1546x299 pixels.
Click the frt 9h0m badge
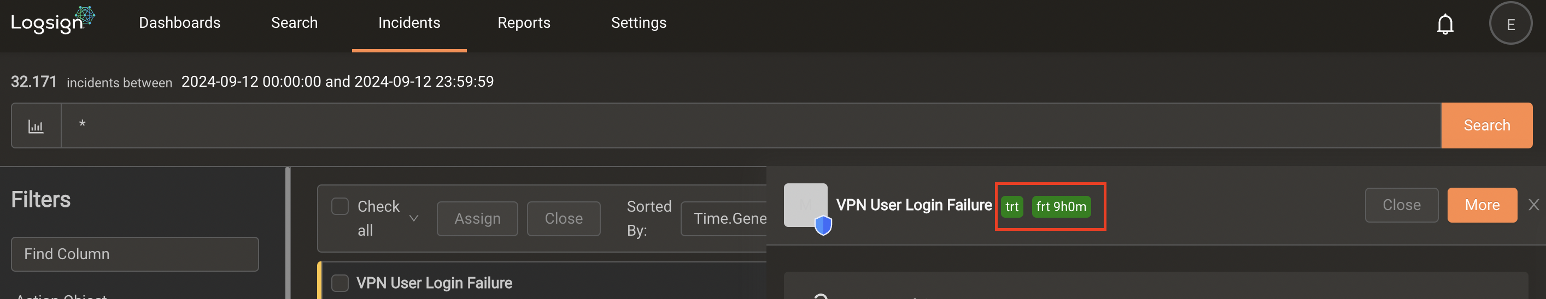click(1061, 207)
